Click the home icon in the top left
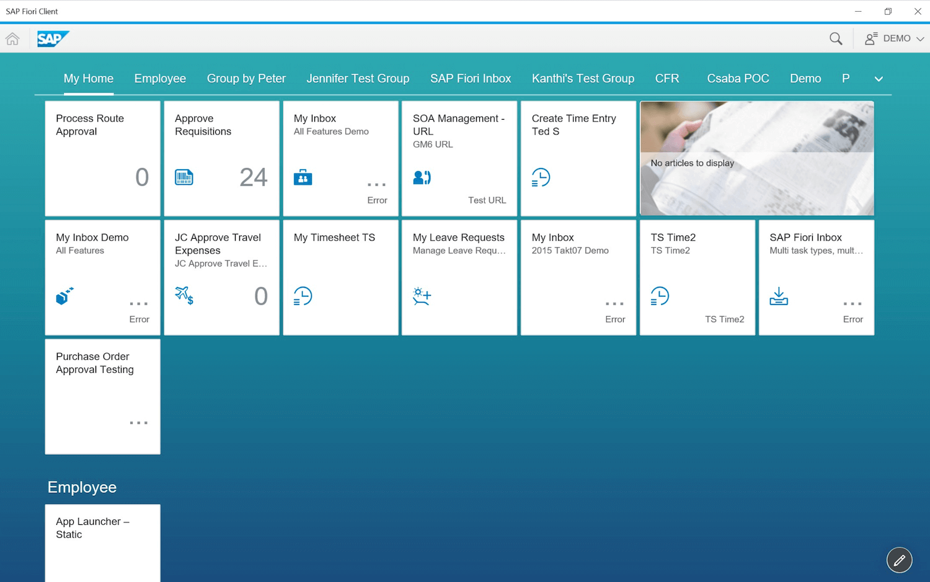The width and height of the screenshot is (930, 582). [x=12, y=38]
